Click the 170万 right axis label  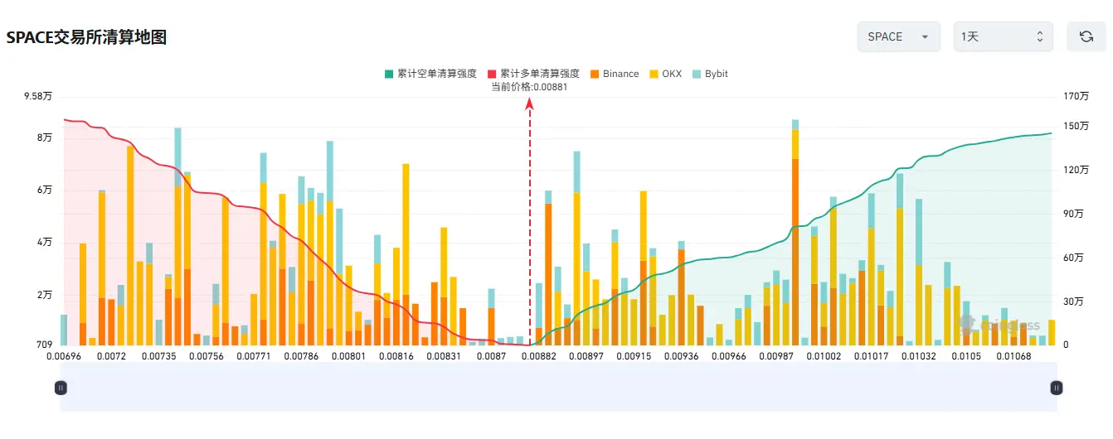tap(1076, 97)
